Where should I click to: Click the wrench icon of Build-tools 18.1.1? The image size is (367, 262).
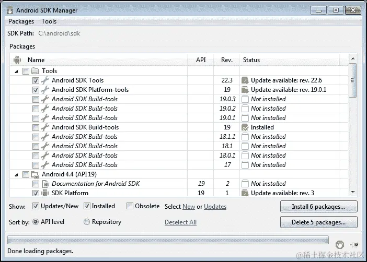(x=45, y=137)
